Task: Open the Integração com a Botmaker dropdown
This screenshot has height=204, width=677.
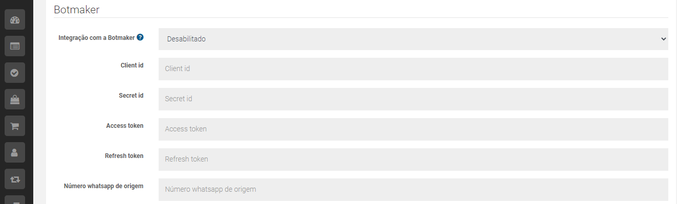Action: (x=413, y=39)
